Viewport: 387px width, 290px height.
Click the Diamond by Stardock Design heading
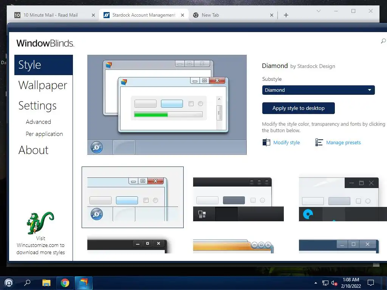tap(299, 66)
